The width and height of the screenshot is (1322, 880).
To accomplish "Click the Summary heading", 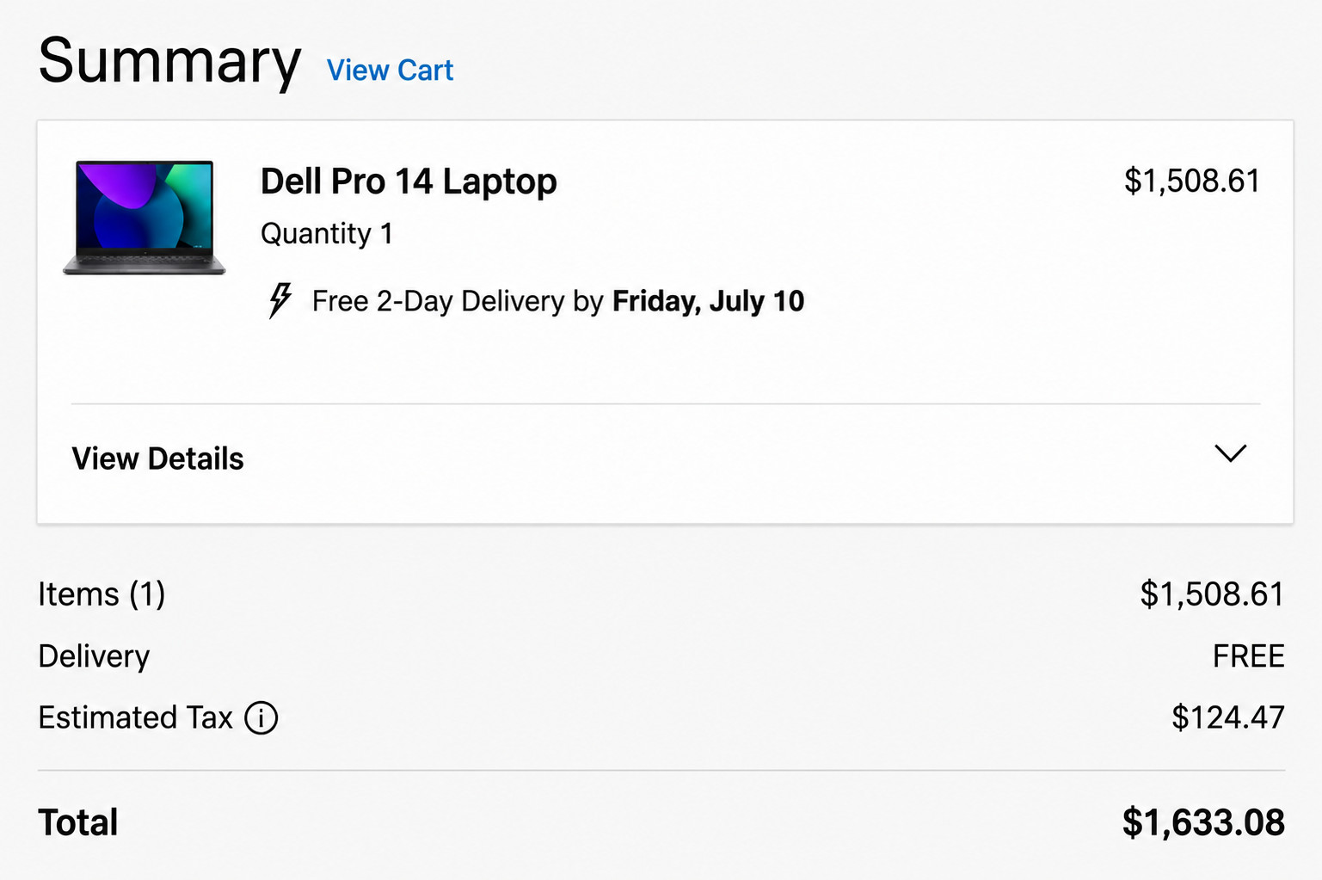I will pos(170,62).
